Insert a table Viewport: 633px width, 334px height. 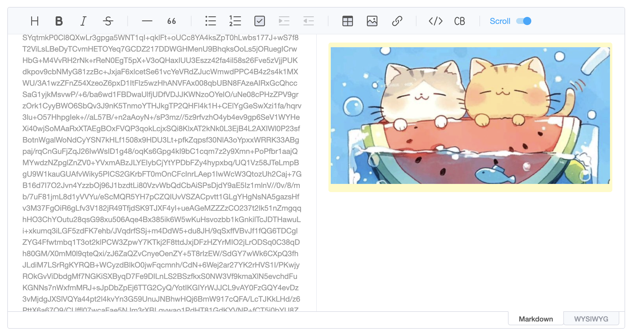point(347,21)
